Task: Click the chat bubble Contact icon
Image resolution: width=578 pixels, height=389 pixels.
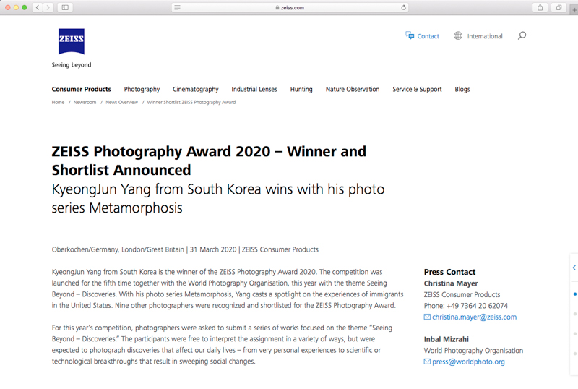Action: tap(410, 35)
